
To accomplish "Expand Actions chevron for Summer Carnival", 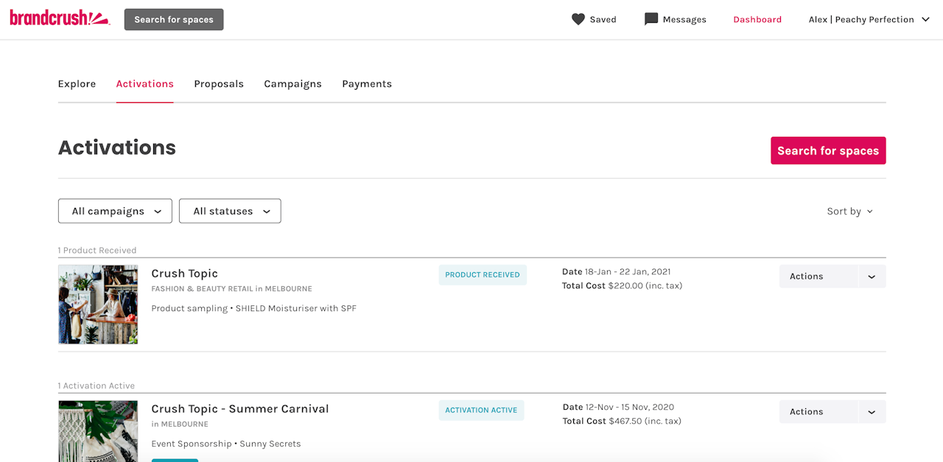I will tap(872, 412).
